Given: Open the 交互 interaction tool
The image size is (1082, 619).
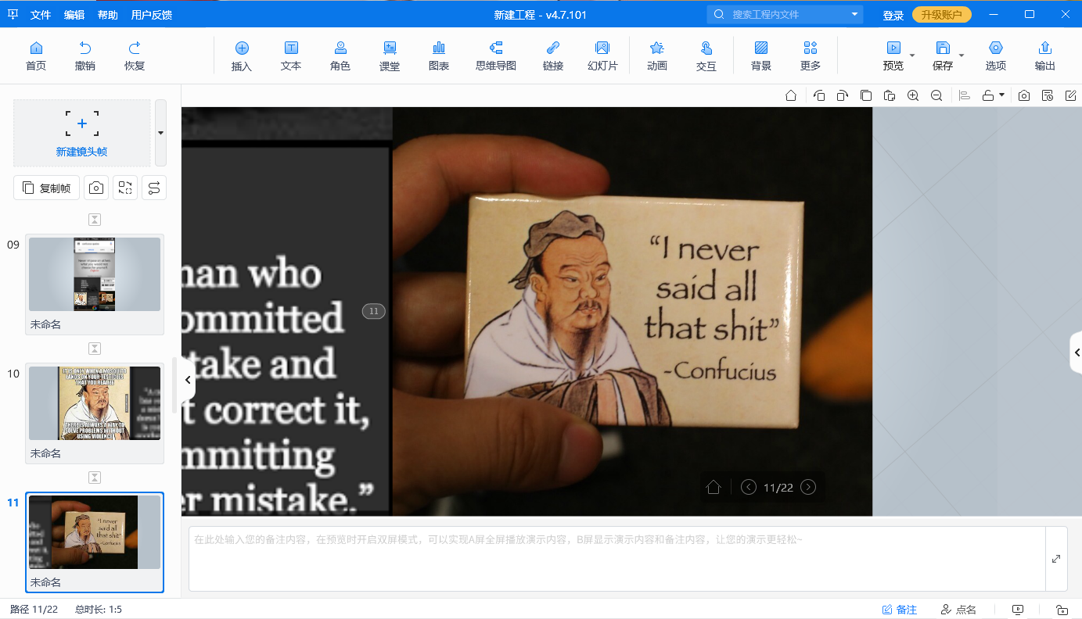Looking at the screenshot, I should (706, 55).
